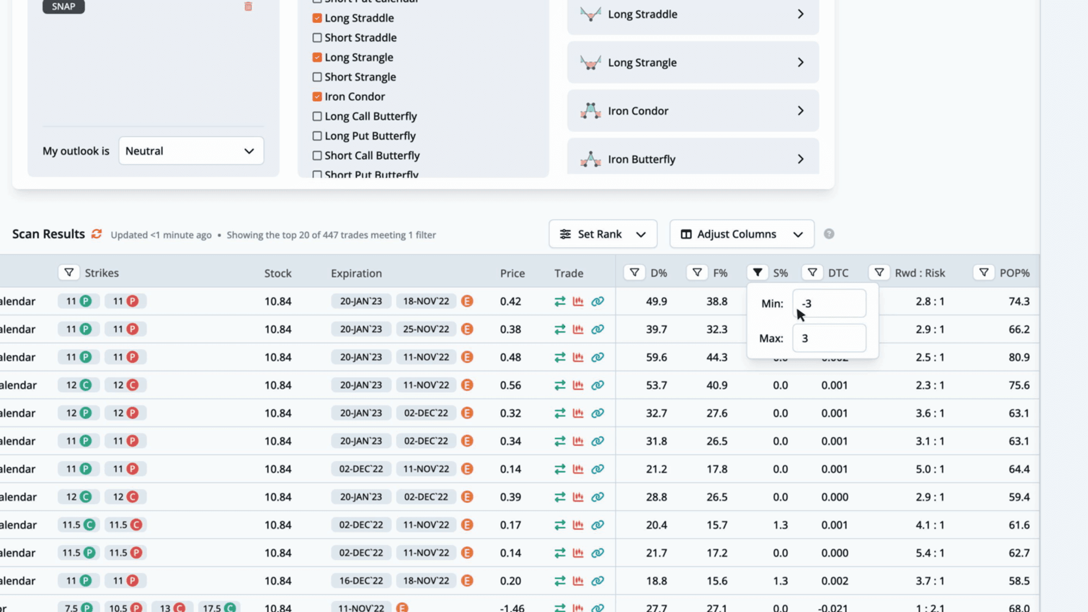Click the 16-DEC'22 expiration tag
The width and height of the screenshot is (1088, 612).
[x=361, y=581]
